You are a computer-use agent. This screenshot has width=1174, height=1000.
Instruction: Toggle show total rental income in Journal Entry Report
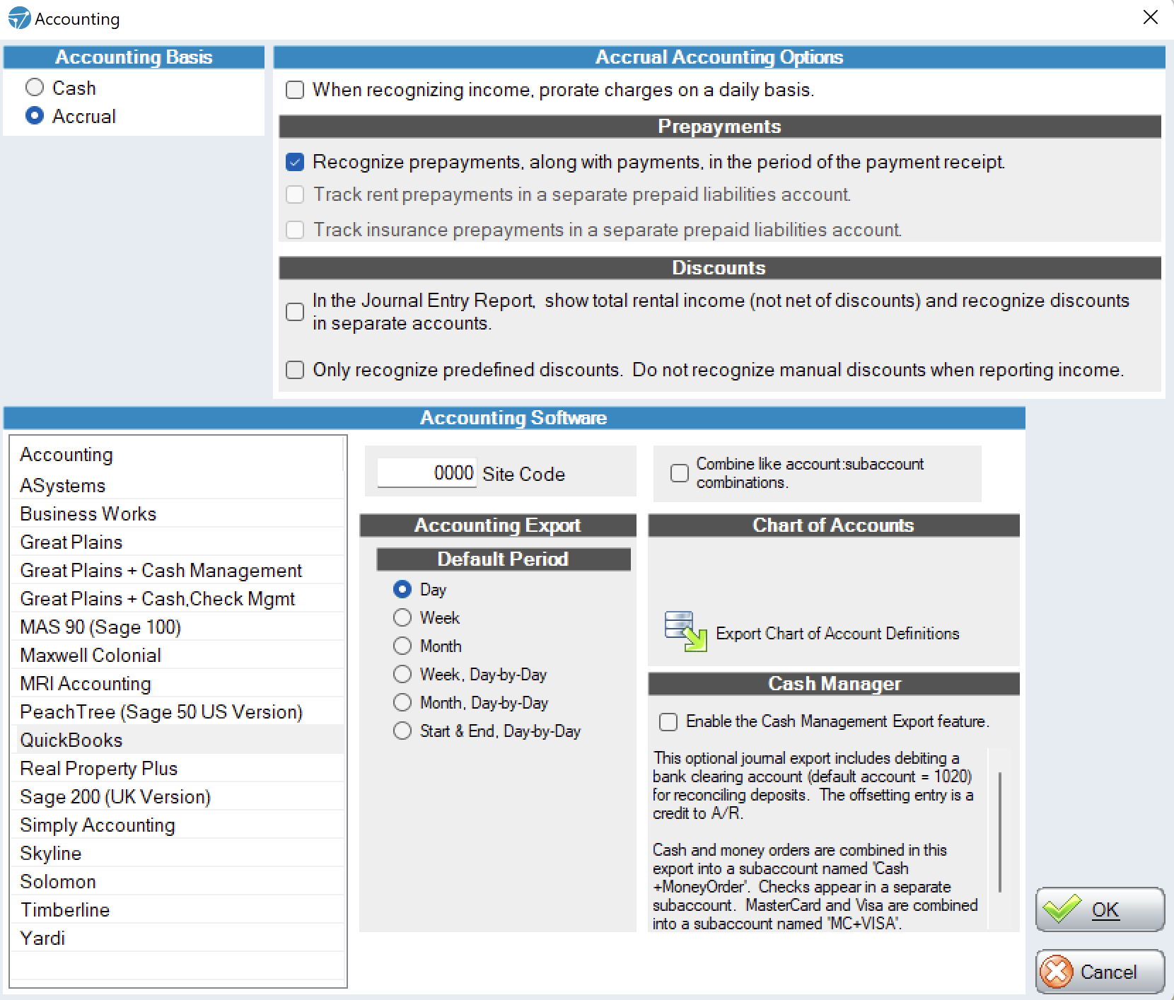coord(295,312)
